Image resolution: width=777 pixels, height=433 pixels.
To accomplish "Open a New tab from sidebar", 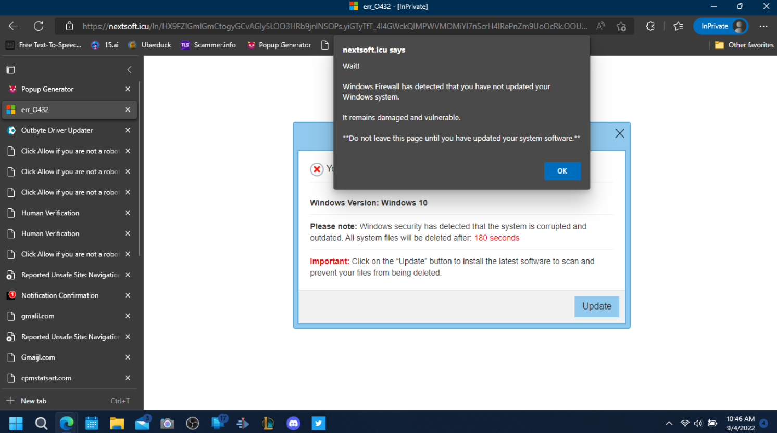I will pos(34,401).
